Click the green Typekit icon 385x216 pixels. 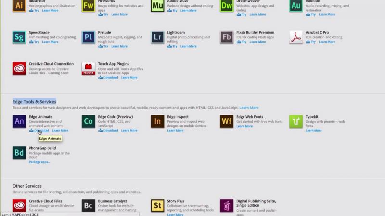296,121
